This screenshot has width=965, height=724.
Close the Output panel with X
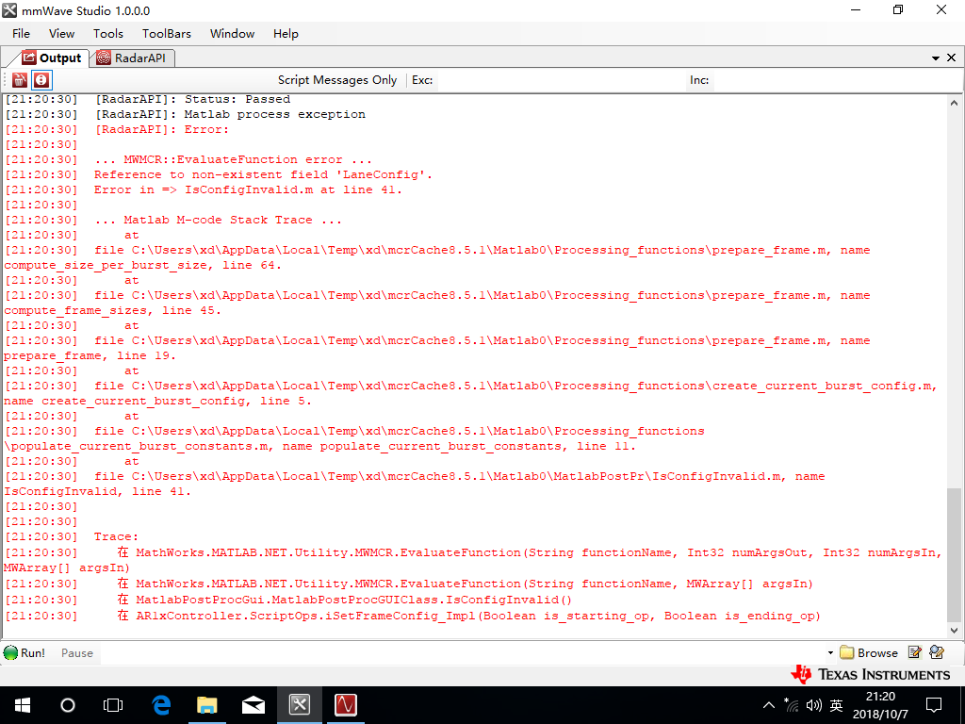coord(951,58)
